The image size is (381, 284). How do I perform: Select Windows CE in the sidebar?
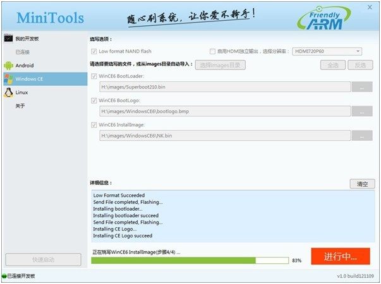click(45, 79)
